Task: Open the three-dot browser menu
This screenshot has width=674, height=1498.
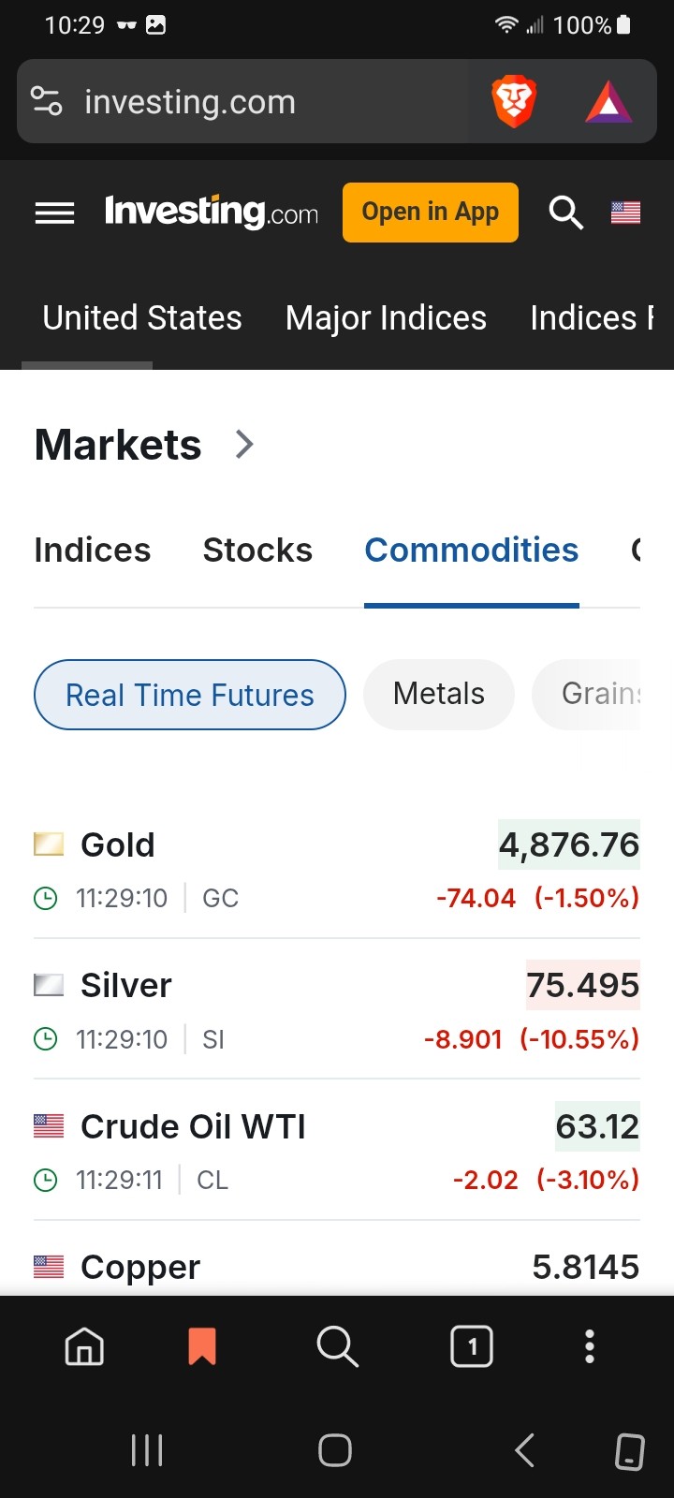Action: coord(589,1346)
